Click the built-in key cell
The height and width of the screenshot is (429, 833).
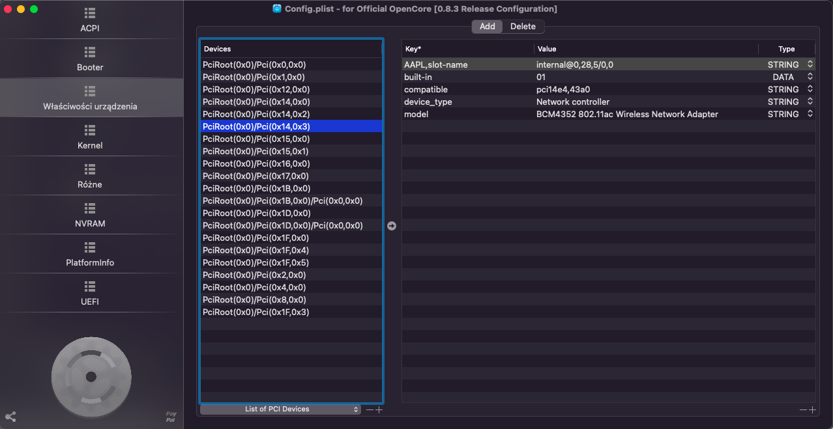[467, 77]
